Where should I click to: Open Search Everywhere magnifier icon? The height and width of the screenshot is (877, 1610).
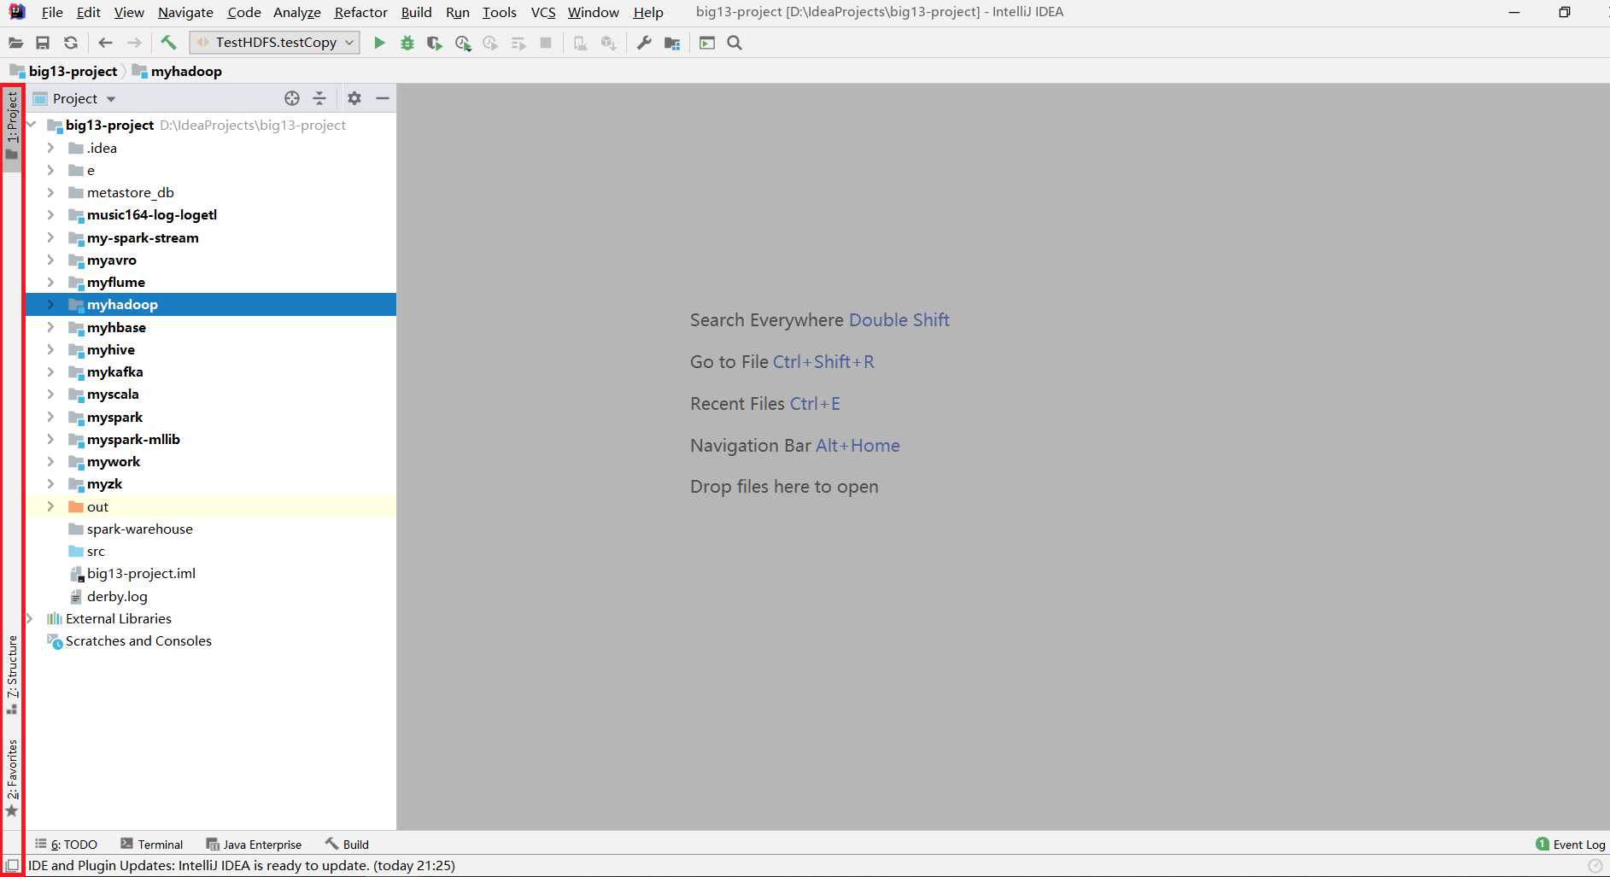click(x=735, y=43)
